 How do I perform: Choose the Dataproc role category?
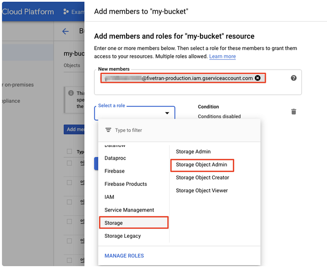pyautogui.click(x=115, y=158)
